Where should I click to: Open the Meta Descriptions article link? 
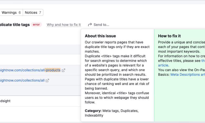188,75
